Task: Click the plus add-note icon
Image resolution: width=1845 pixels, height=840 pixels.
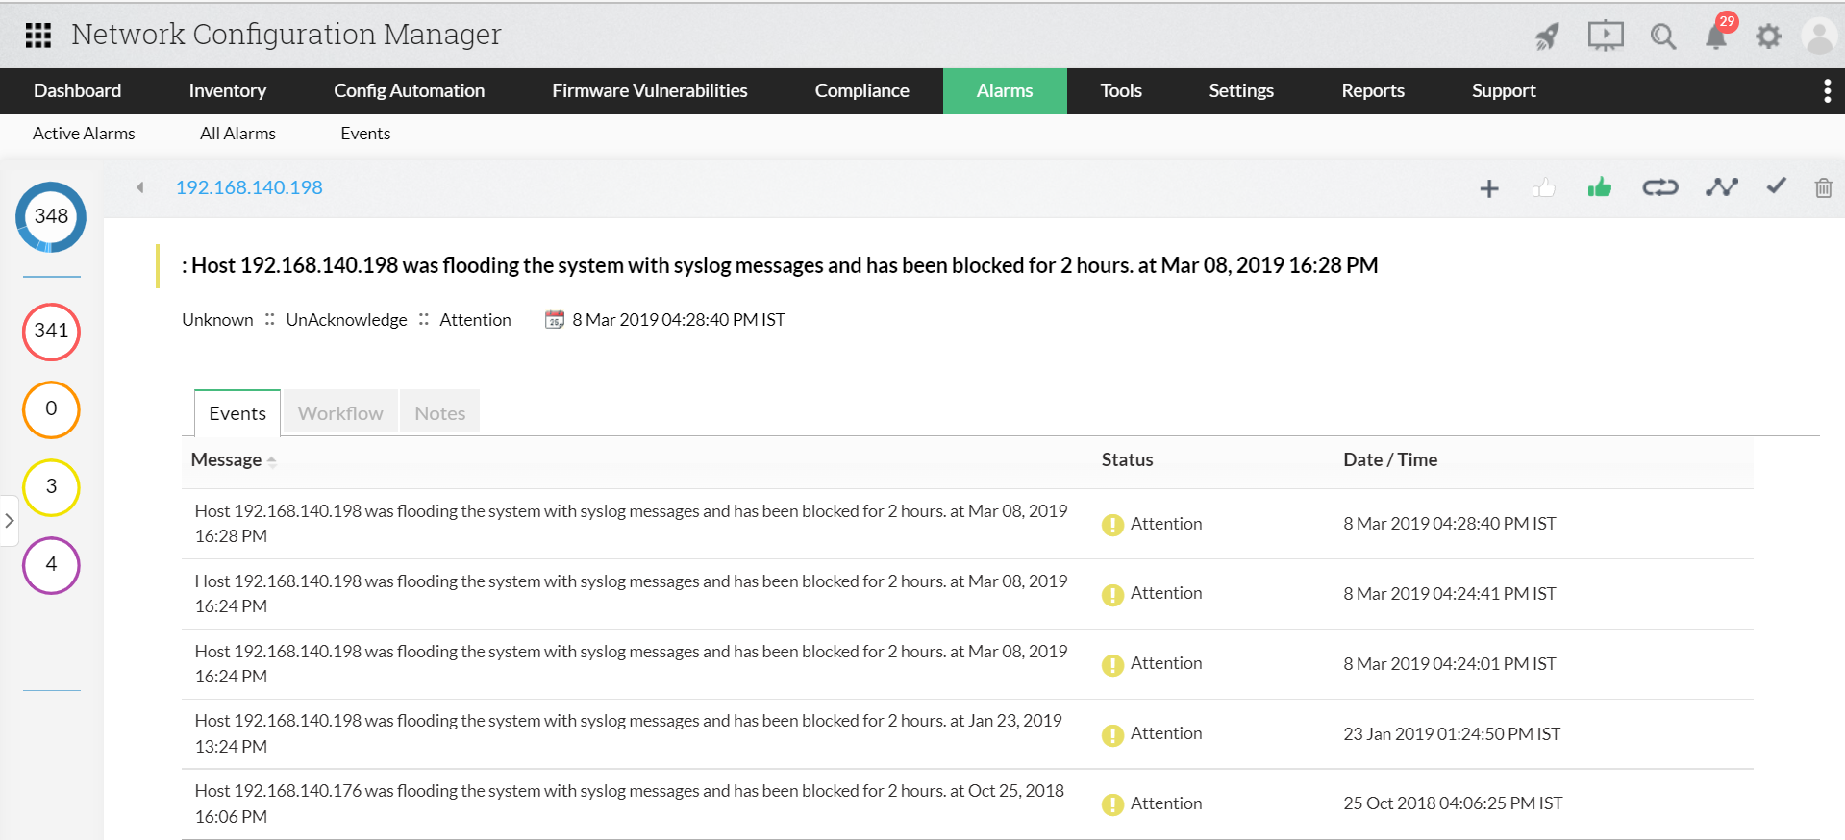Action: point(1489,188)
